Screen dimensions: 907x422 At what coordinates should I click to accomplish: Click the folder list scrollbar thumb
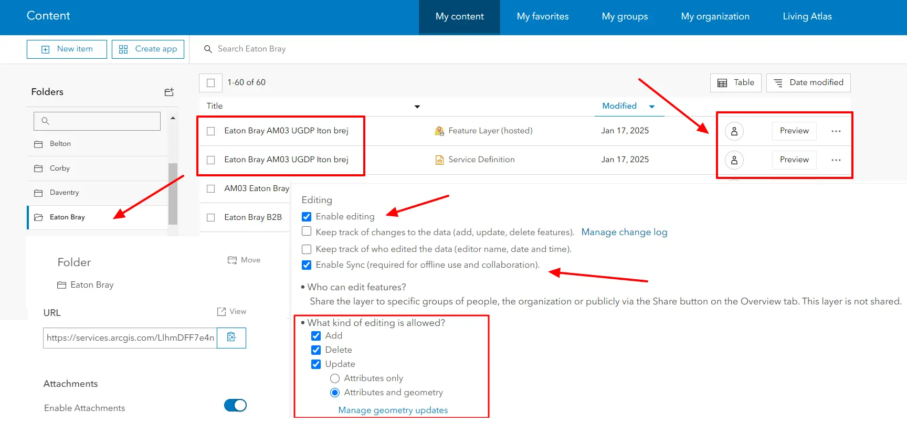click(x=173, y=194)
